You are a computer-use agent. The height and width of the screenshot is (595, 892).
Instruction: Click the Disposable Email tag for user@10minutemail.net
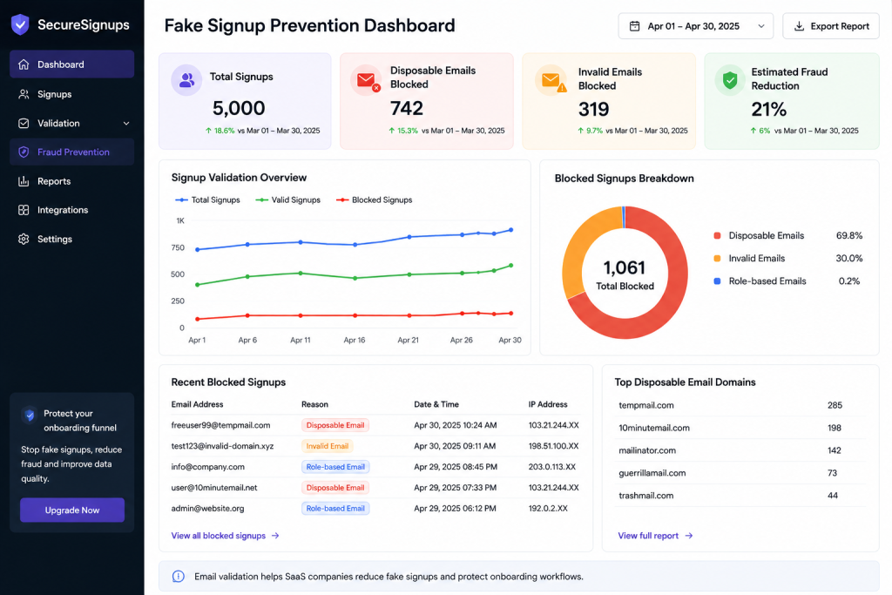click(335, 488)
